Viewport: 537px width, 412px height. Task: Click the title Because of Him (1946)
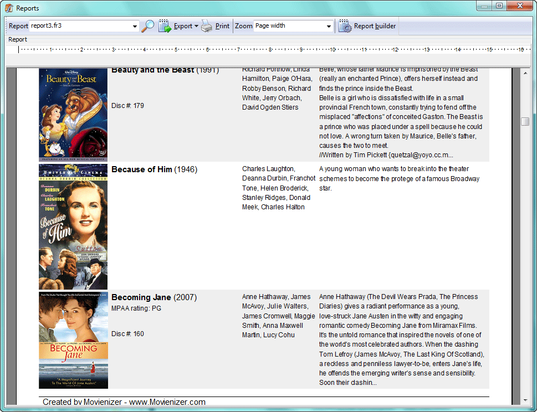(155, 169)
